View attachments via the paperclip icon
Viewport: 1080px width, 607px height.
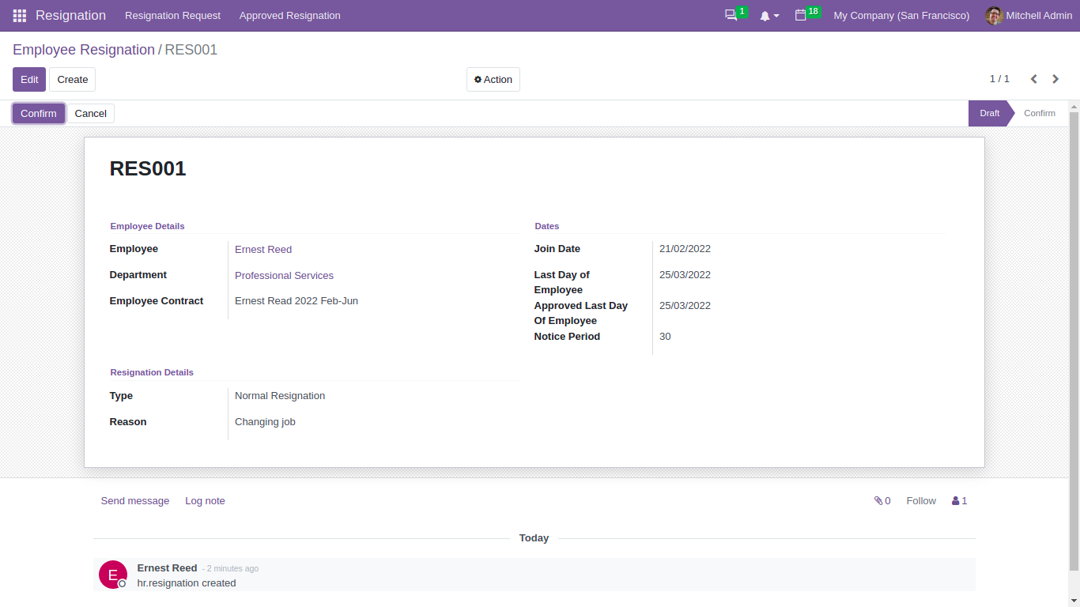coord(878,500)
